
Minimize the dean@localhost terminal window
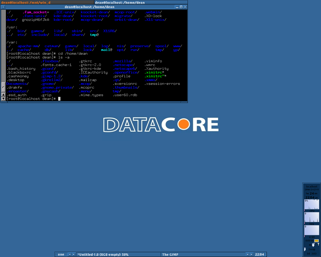pyautogui.click(x=177, y=7)
